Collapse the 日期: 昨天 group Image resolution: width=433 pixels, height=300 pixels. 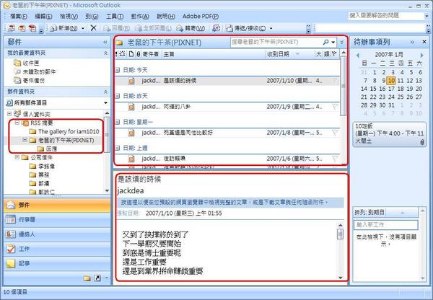pos(118,96)
